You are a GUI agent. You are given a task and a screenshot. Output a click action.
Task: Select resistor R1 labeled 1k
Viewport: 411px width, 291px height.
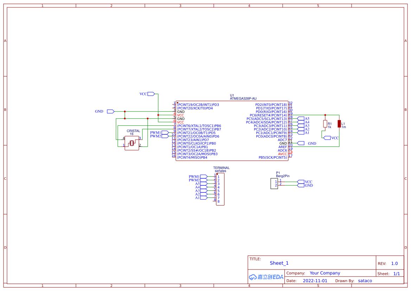(325, 124)
